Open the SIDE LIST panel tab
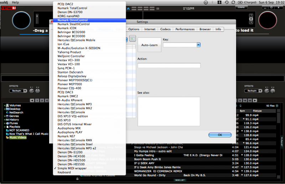The width and height of the screenshot is (285, 184). point(180,180)
